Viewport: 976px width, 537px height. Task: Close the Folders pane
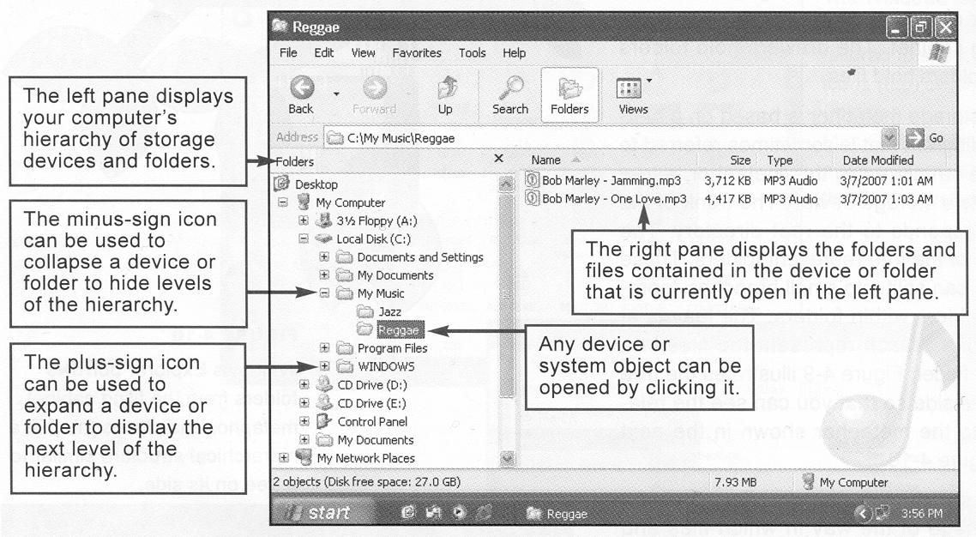[x=498, y=160]
